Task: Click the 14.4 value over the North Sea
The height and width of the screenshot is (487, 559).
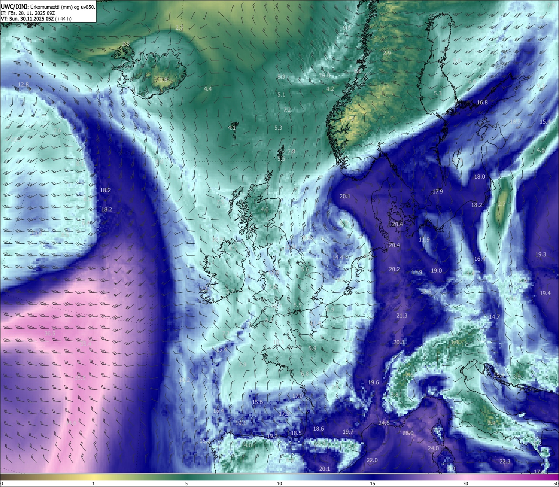Action: pyautogui.click(x=338, y=257)
